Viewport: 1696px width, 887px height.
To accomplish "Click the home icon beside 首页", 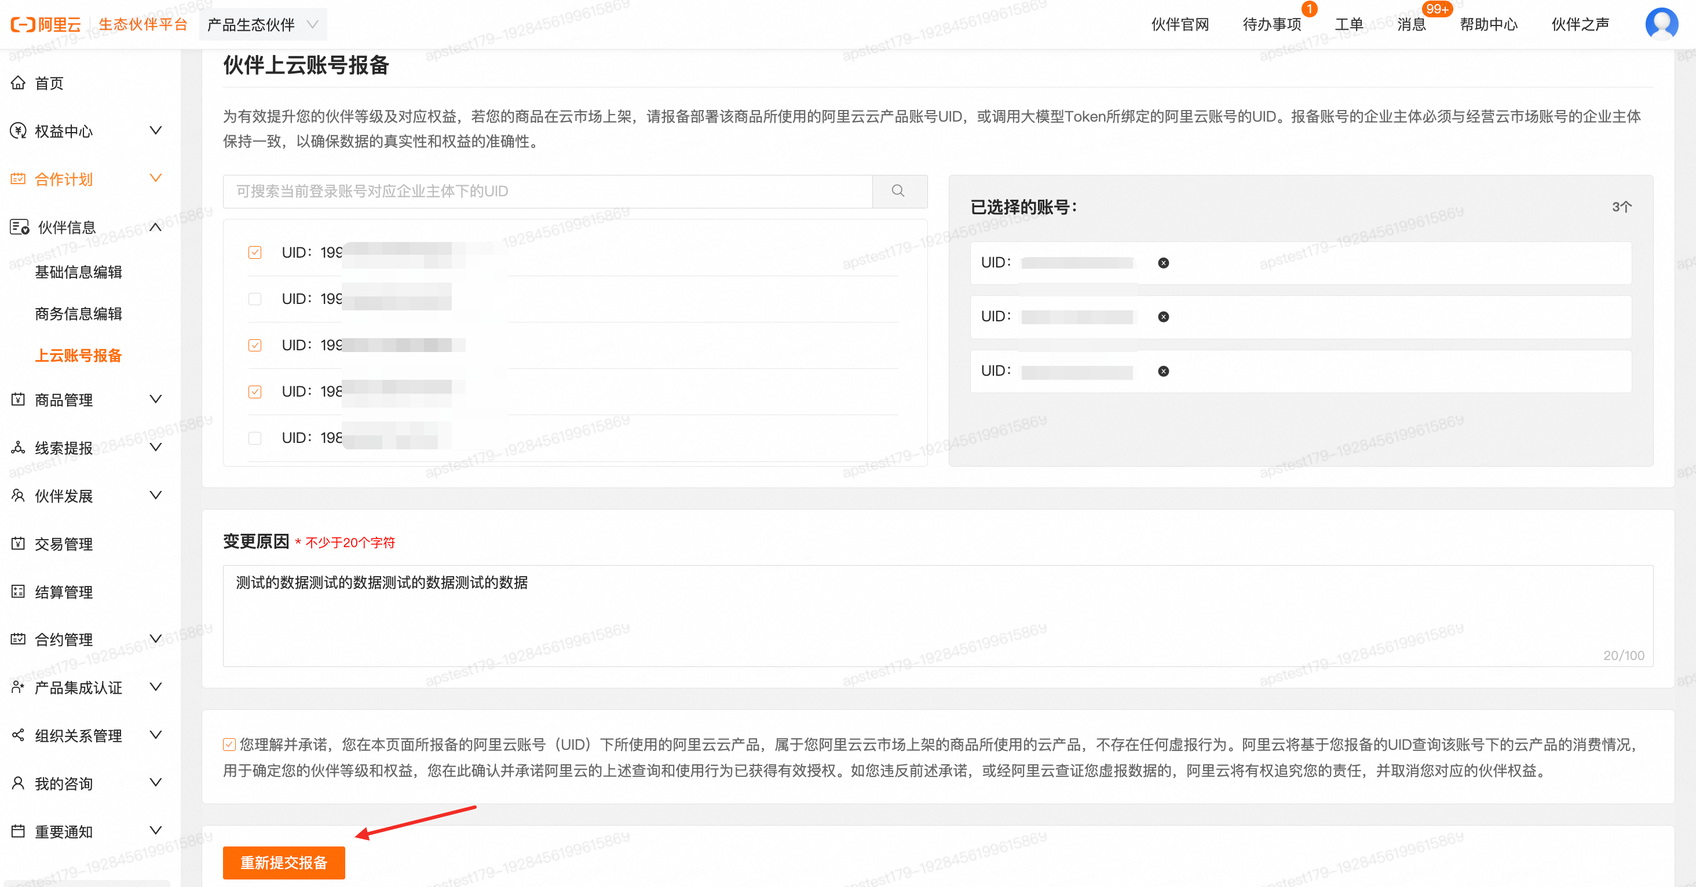I will tap(19, 83).
